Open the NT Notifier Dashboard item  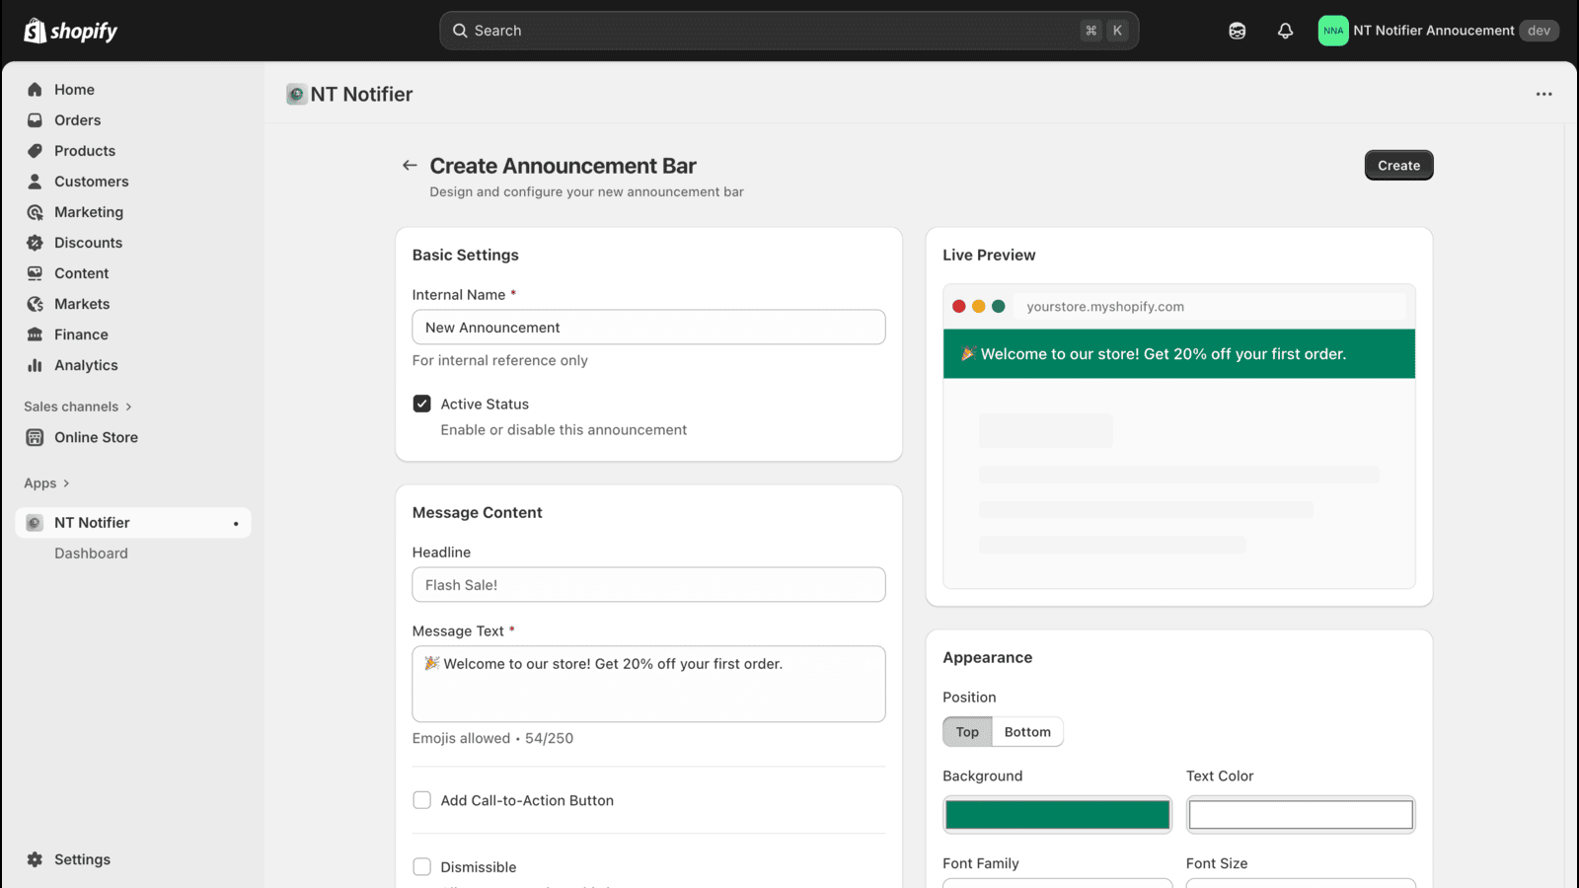(91, 554)
